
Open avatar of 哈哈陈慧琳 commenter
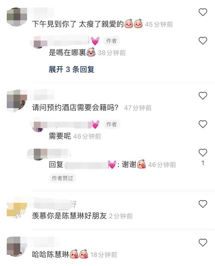click(x=17, y=246)
